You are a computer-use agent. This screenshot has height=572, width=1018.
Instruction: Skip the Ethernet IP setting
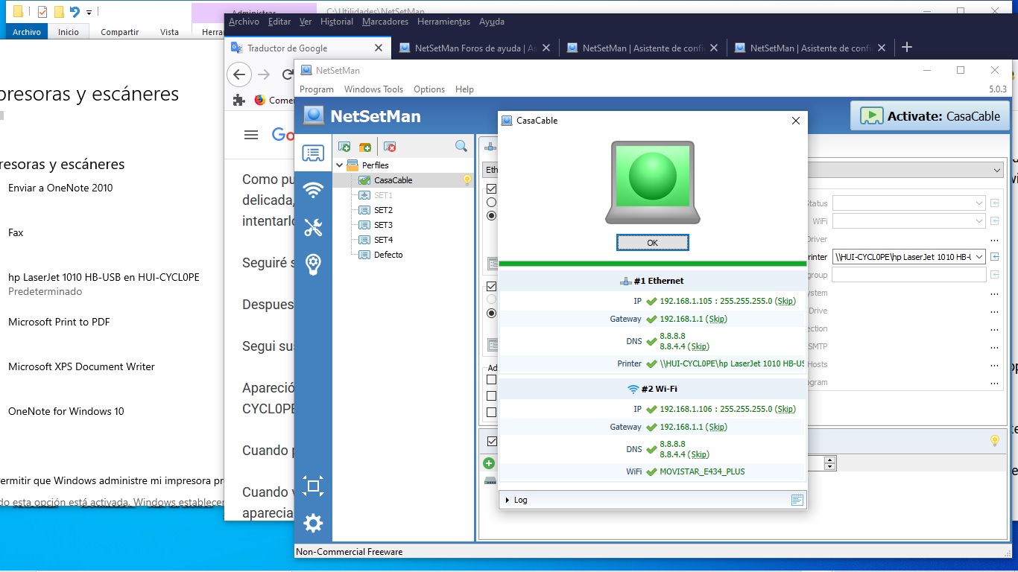pyautogui.click(x=785, y=301)
